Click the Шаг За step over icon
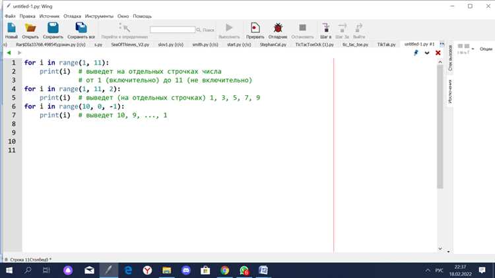 click(x=342, y=28)
